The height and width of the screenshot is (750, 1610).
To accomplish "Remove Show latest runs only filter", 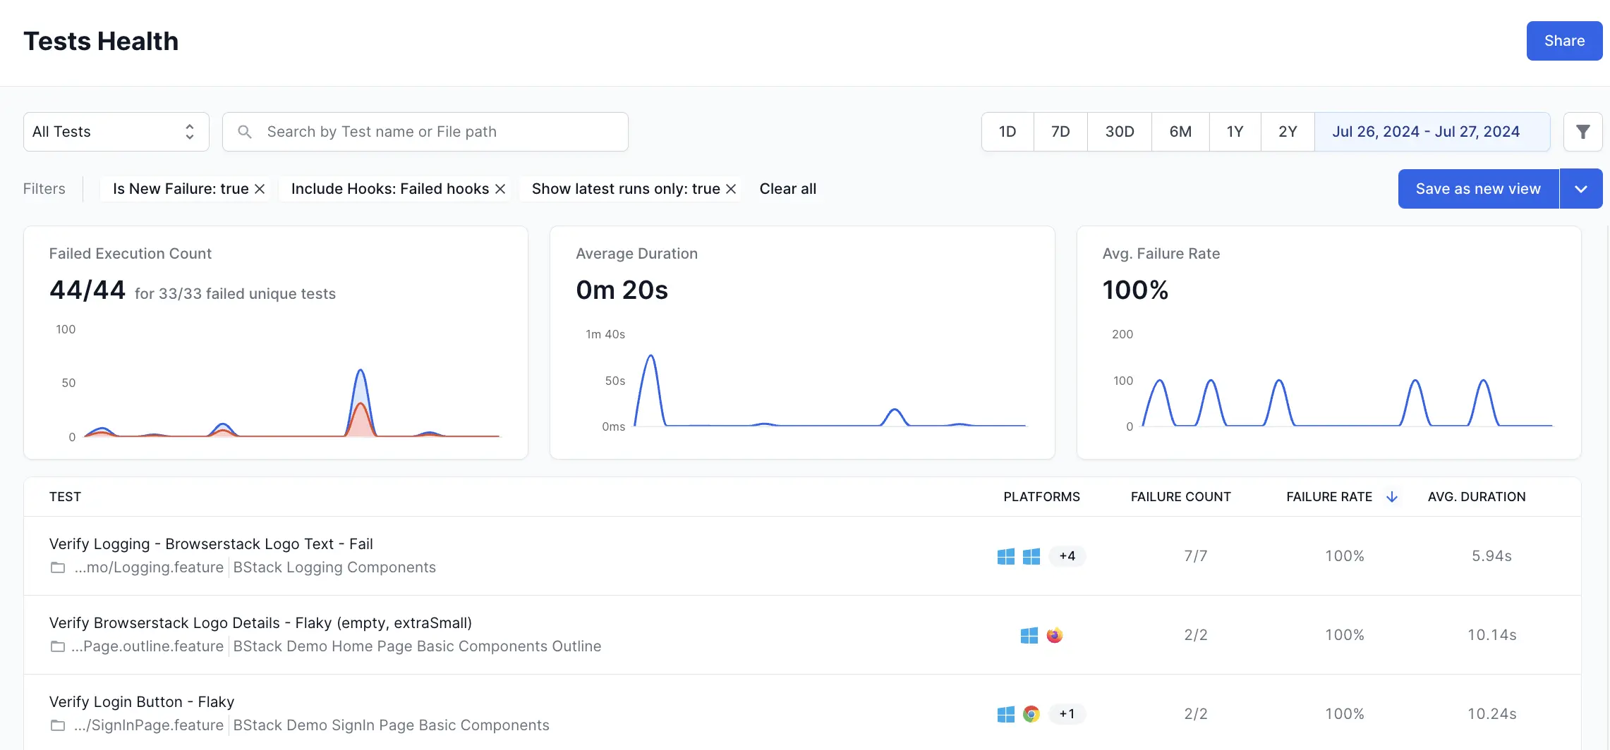I will [x=731, y=189].
